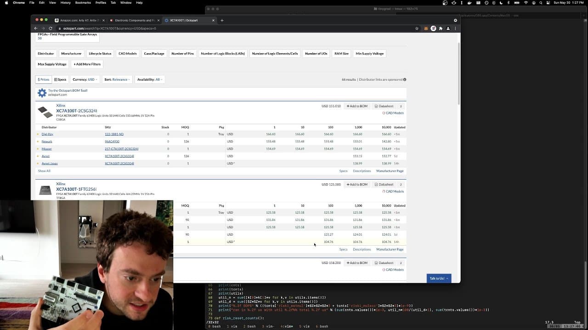Open the Number of Logic Blocks (LABs) filter

click(223, 54)
